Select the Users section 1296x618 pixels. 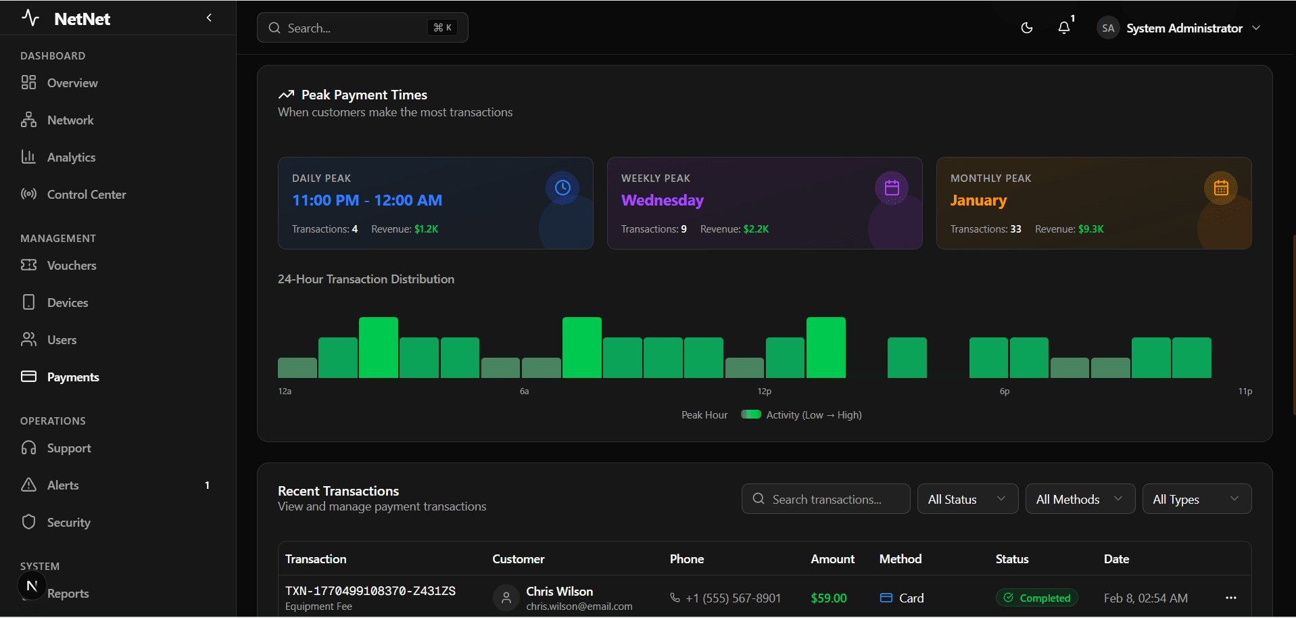tap(62, 339)
